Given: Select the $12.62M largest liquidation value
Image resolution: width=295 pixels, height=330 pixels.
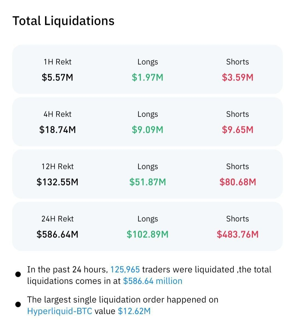Looking at the screenshot, I should tap(134, 311).
